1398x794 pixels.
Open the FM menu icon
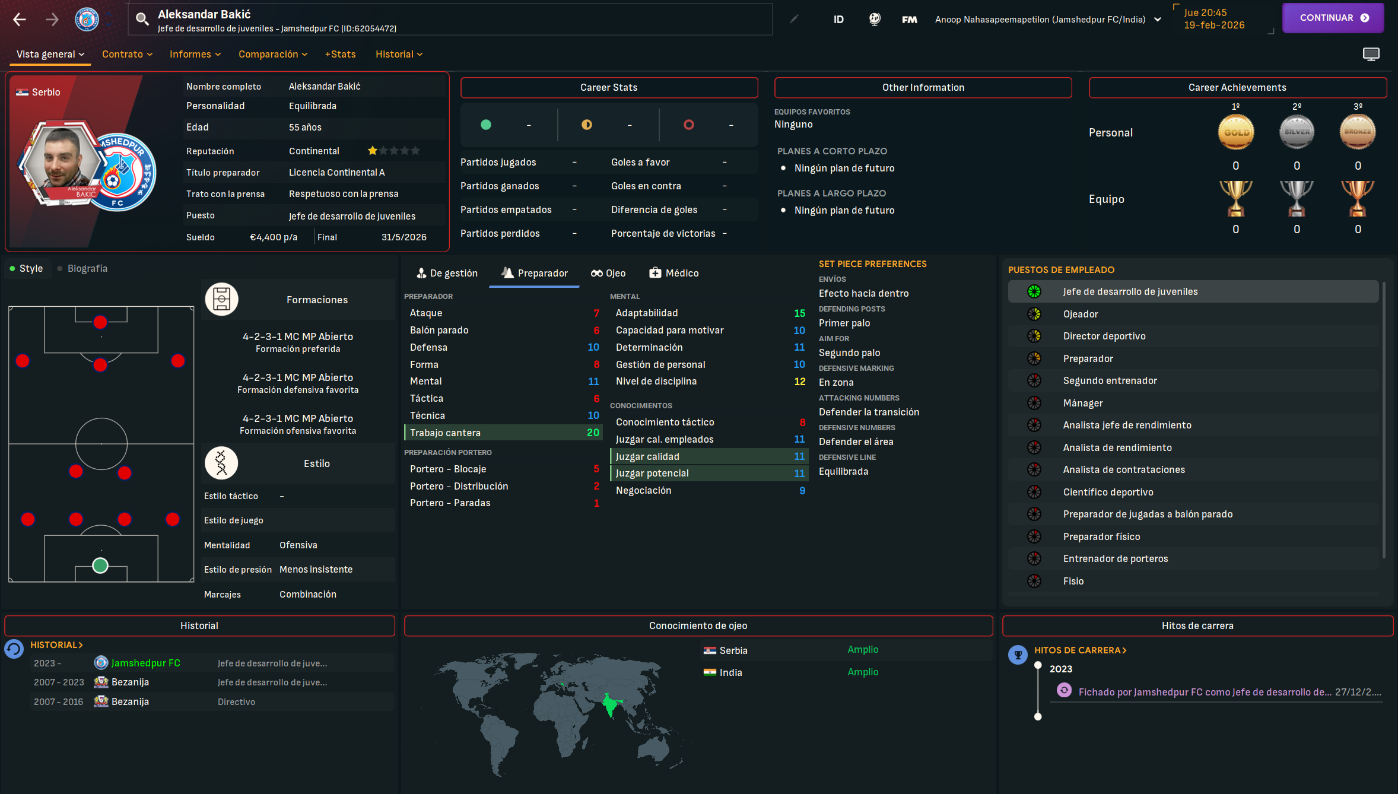pos(910,20)
